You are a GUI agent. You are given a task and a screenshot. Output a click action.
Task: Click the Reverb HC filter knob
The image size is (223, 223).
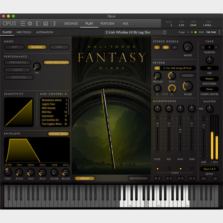coord(172,88)
